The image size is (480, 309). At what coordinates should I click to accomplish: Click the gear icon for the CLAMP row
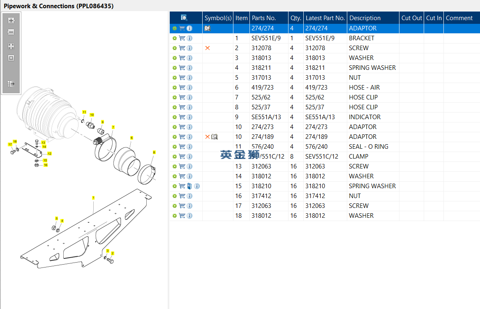[x=175, y=157]
